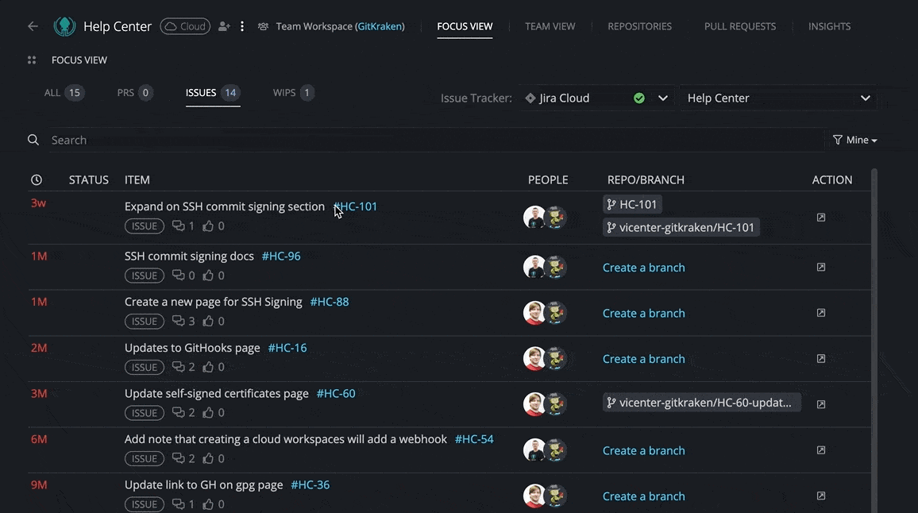Viewport: 918px width, 513px height.
Task: Open the #HC-60 issue link
Action: [336, 394]
